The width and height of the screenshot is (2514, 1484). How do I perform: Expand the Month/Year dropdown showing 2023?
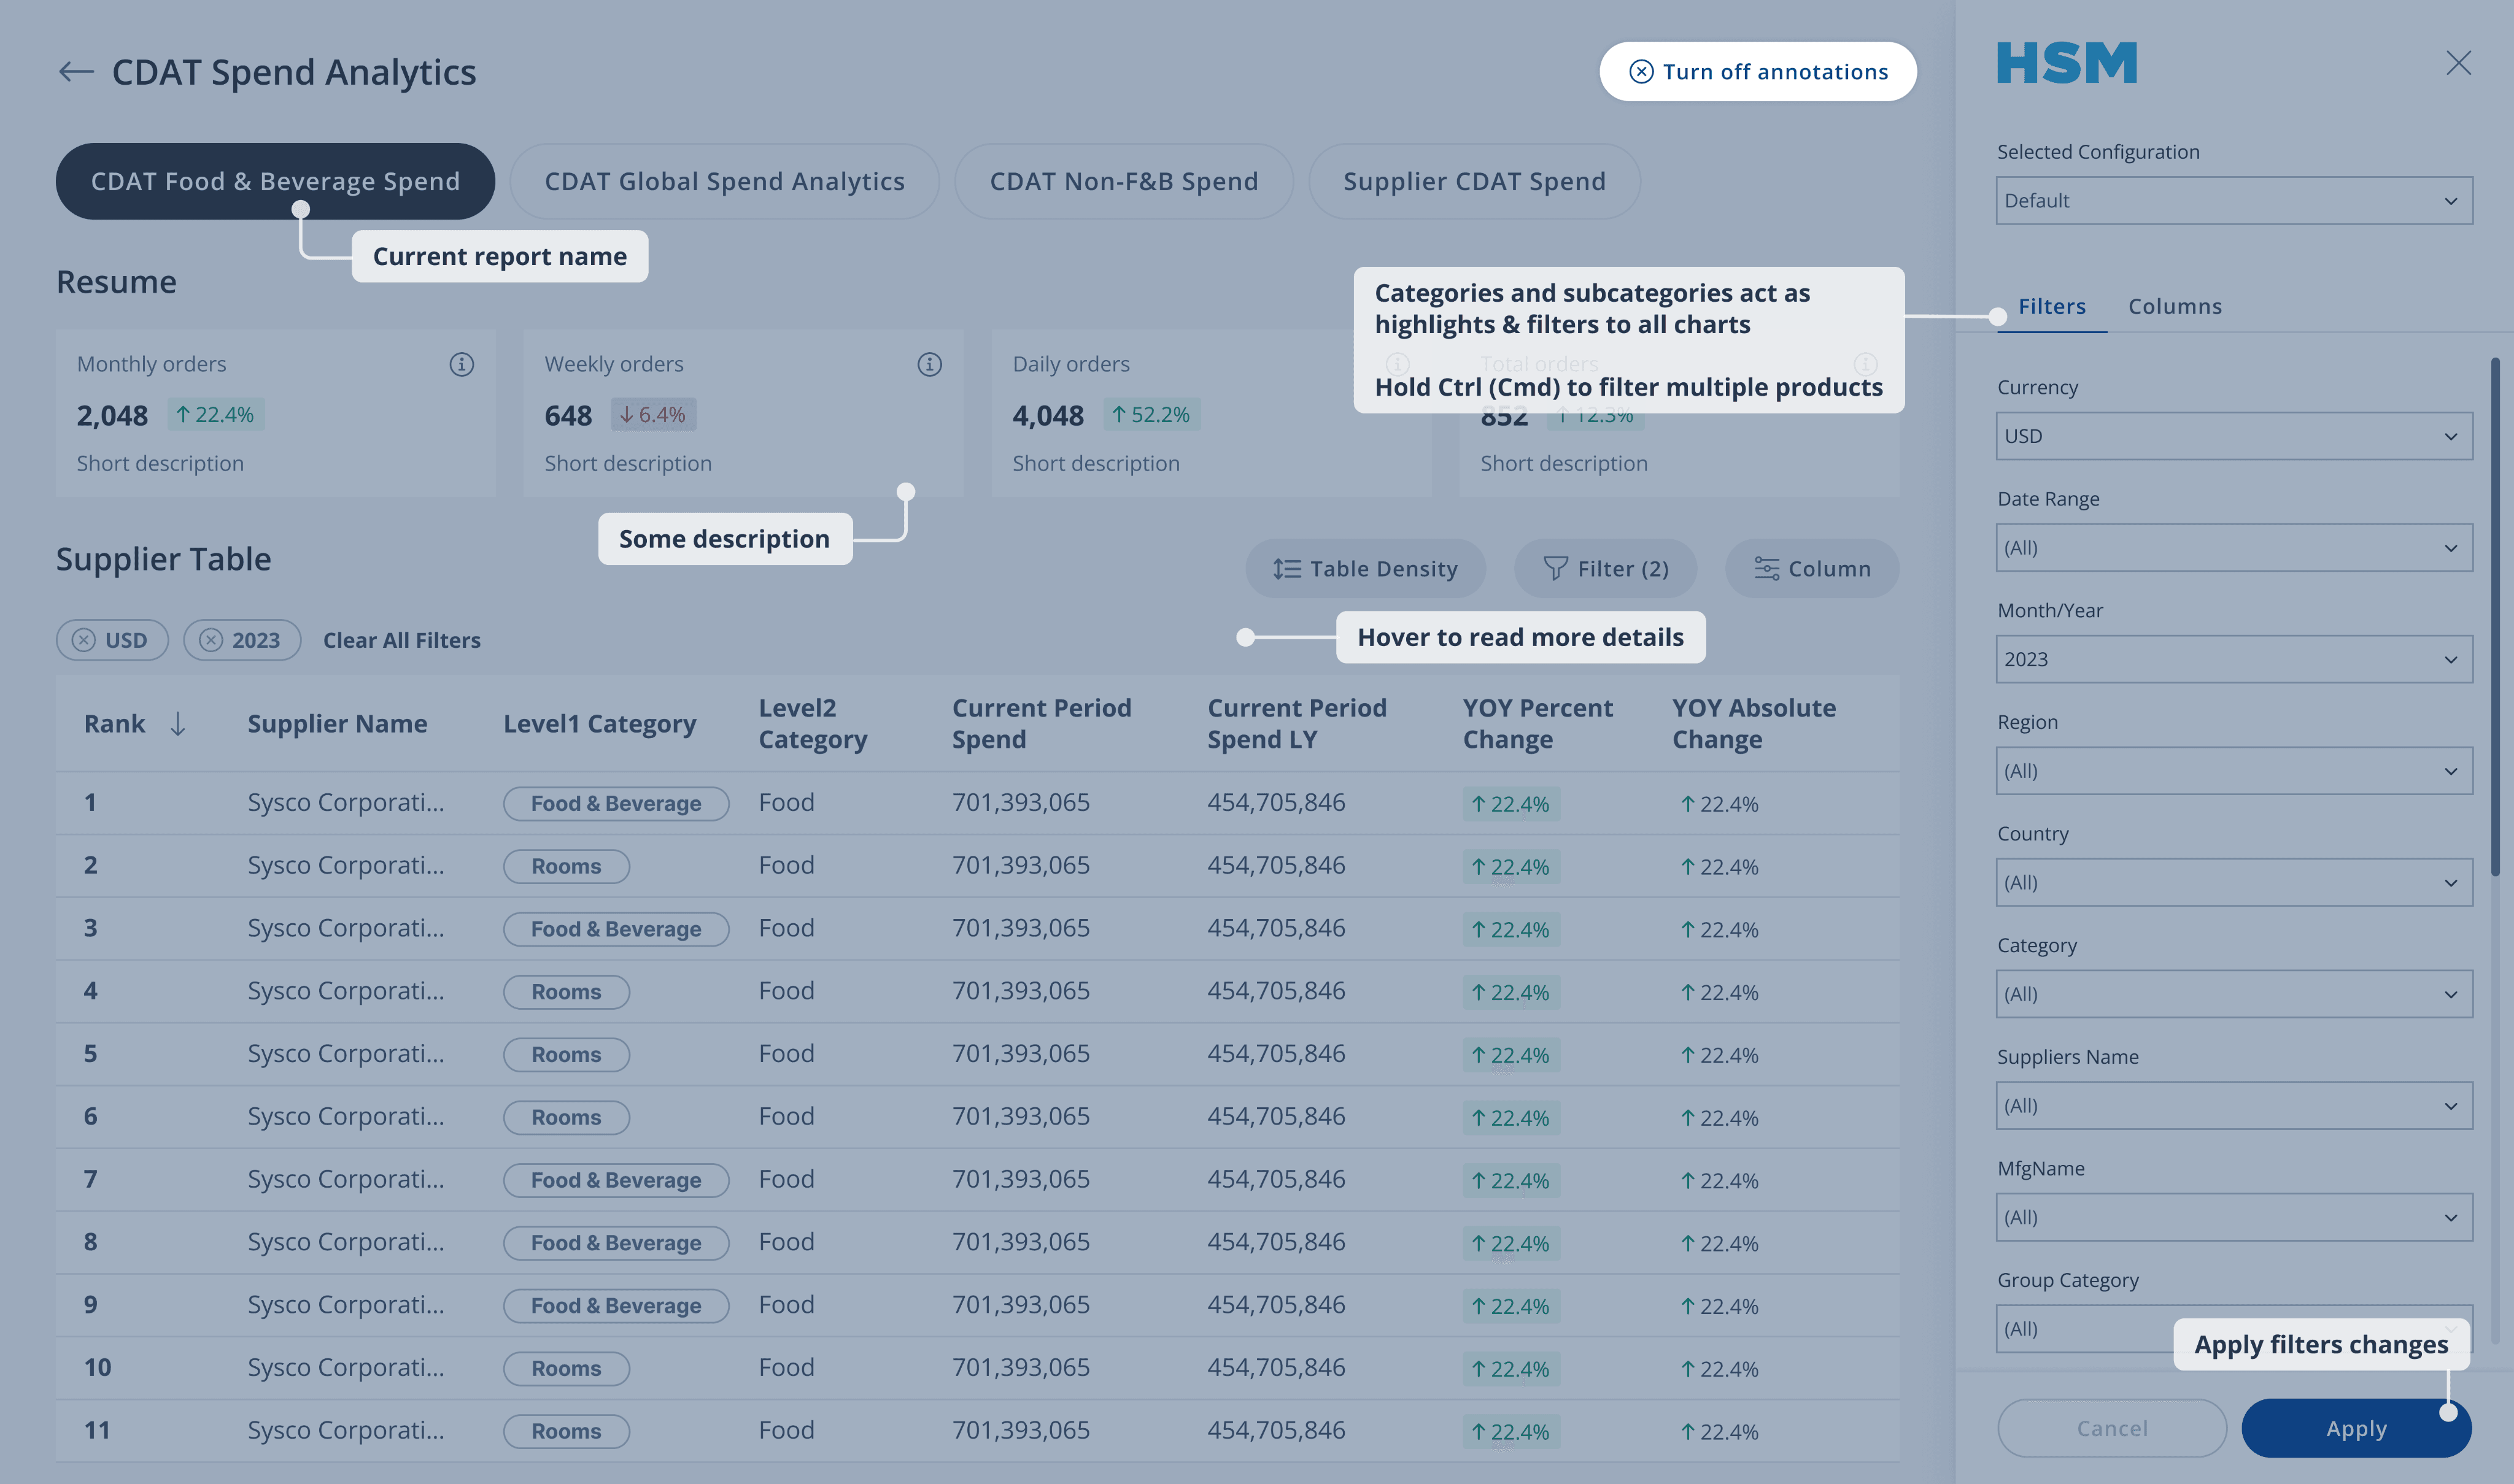2234,659
